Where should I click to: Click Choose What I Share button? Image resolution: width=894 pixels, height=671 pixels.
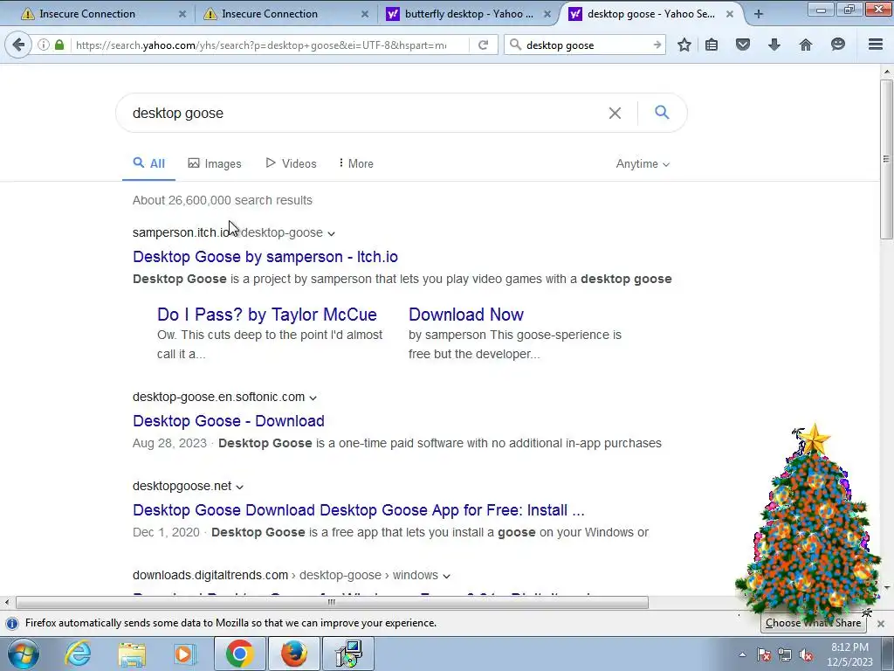813,623
